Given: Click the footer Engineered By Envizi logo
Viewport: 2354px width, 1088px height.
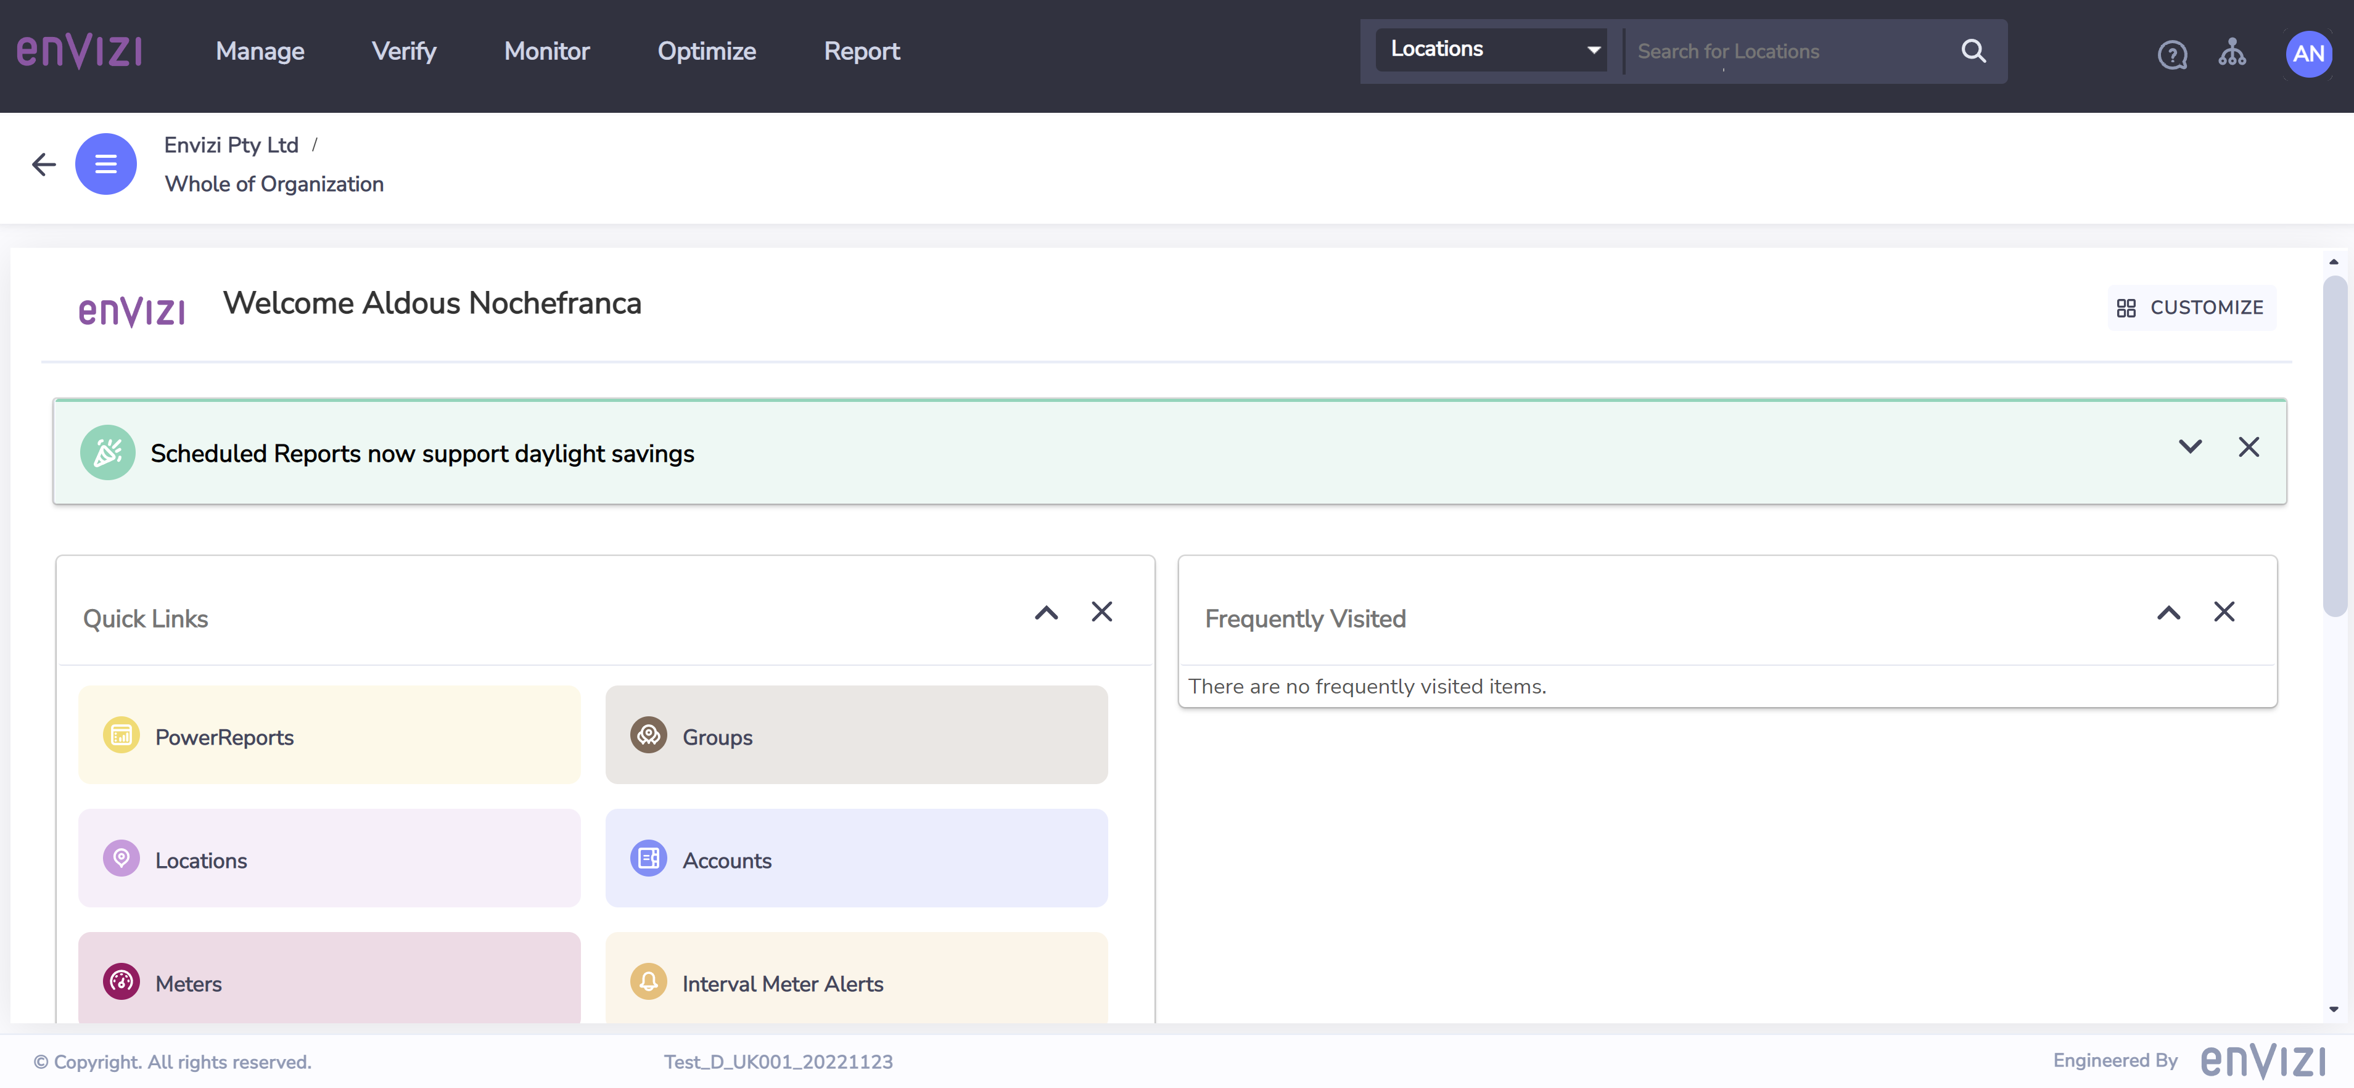Looking at the screenshot, I should [2263, 1061].
